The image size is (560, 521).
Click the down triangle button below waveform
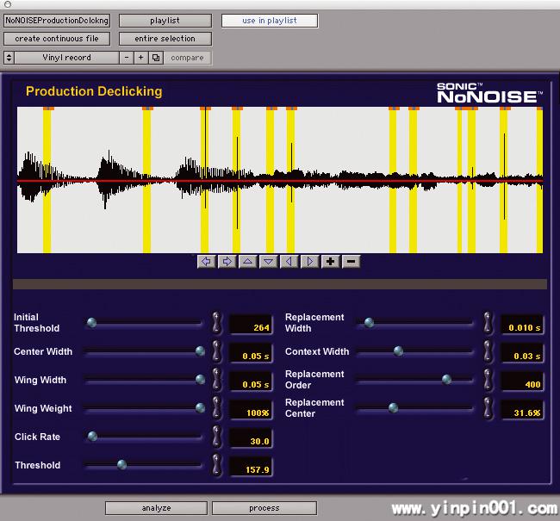click(269, 262)
